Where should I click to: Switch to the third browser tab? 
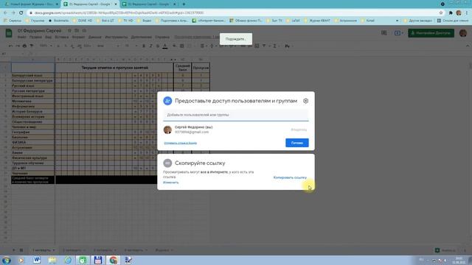tap(149, 4)
